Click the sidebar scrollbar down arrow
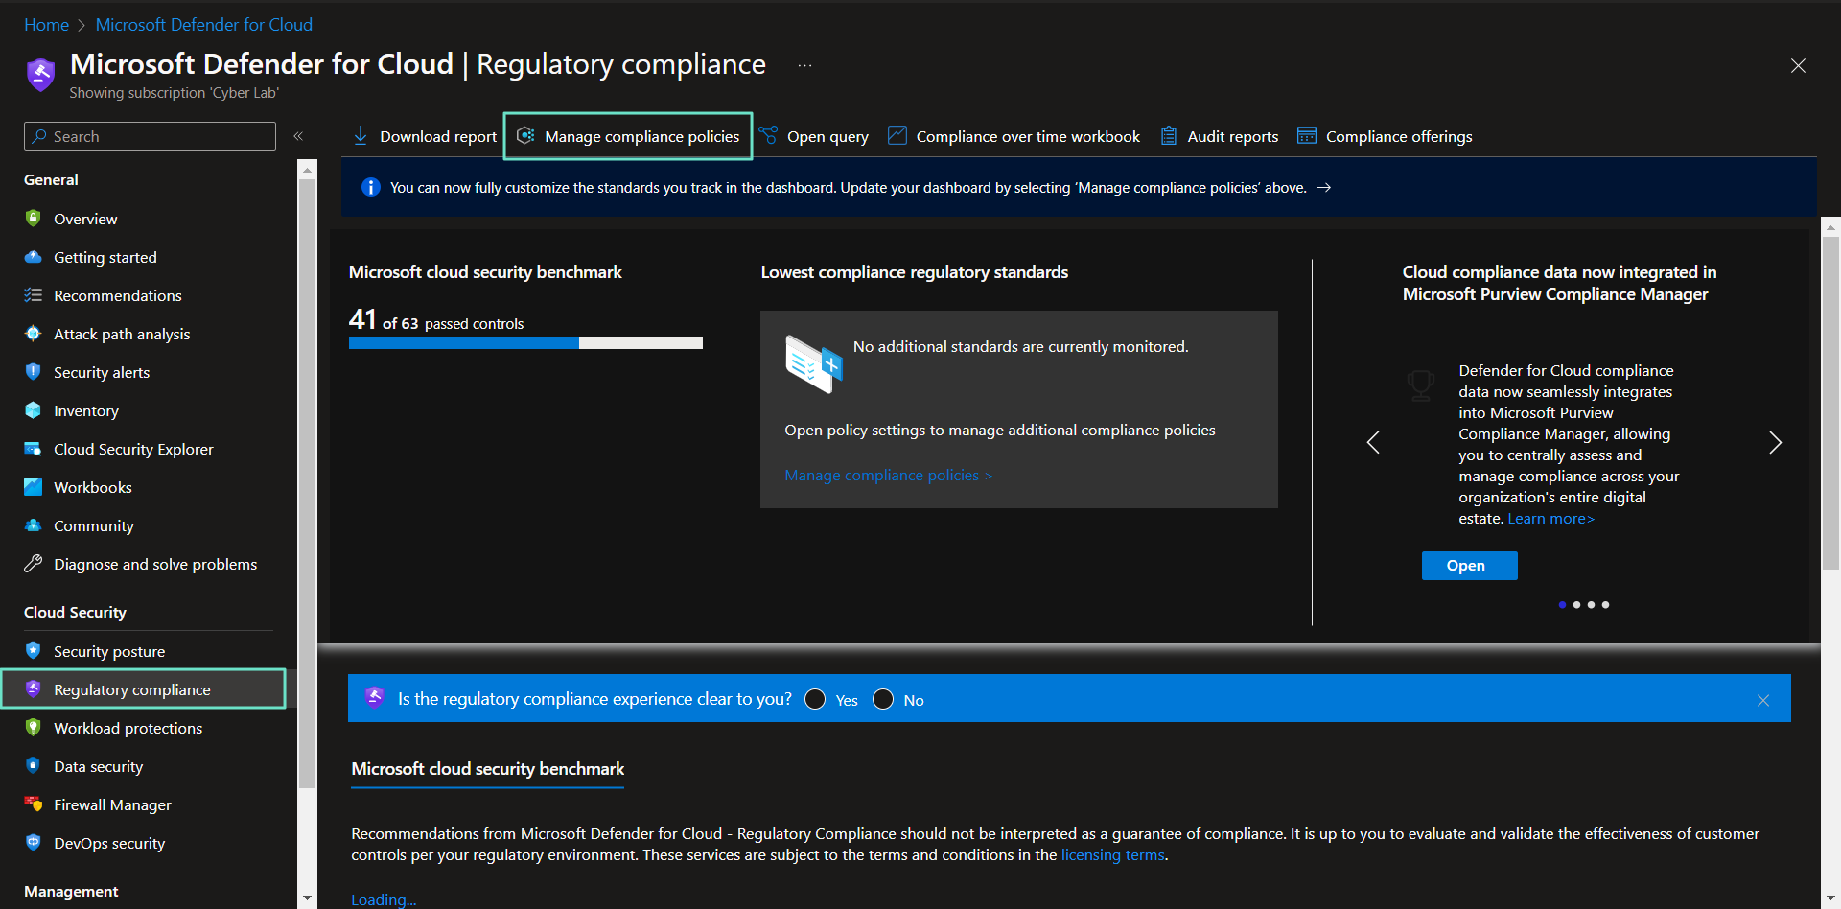The width and height of the screenshot is (1841, 909). pyautogui.click(x=307, y=898)
